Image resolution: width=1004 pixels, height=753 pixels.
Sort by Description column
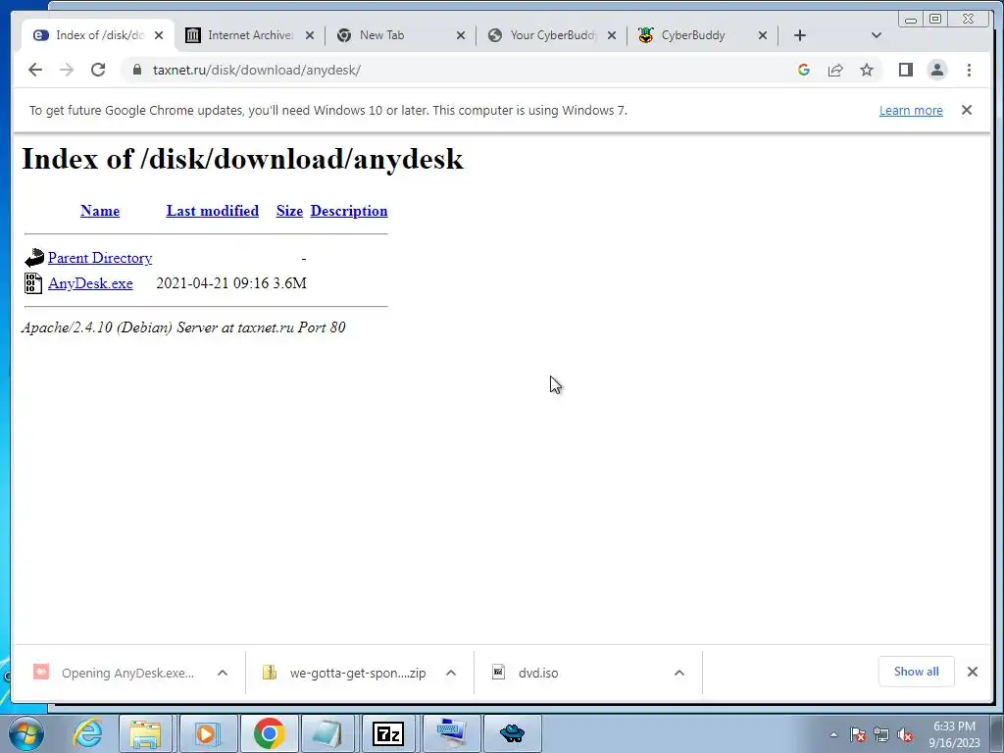[x=349, y=211]
